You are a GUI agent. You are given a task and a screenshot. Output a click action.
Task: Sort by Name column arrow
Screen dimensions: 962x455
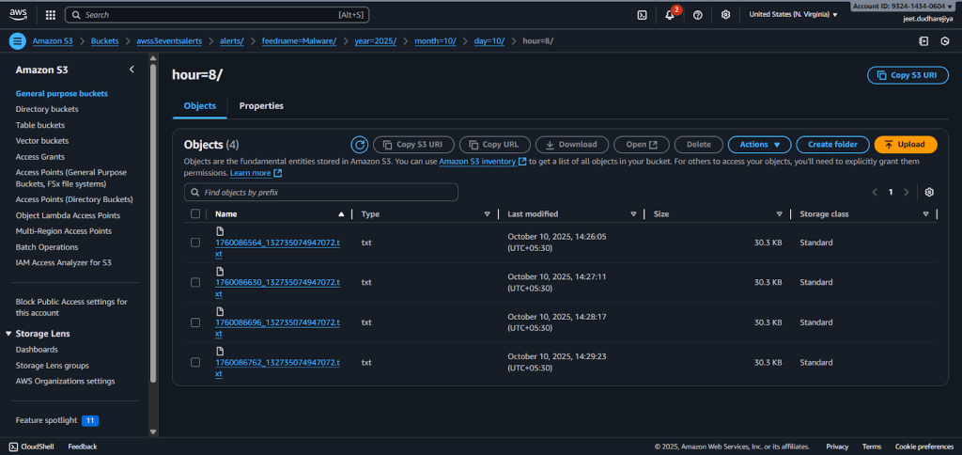(341, 213)
